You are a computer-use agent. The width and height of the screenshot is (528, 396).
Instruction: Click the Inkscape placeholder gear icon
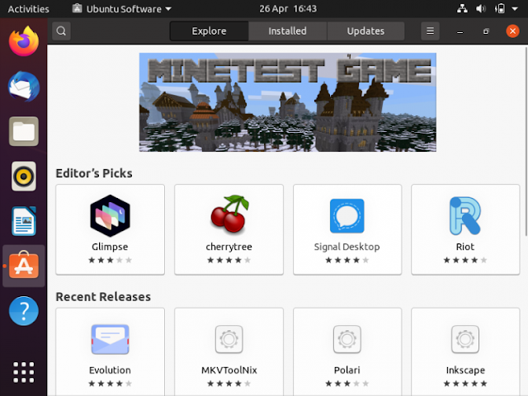click(x=465, y=339)
